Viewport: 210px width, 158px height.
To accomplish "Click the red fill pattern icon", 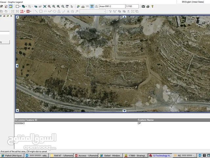I will coord(28,11).
